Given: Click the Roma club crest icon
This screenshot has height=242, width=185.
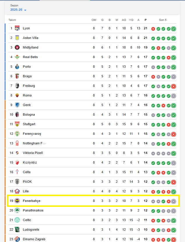Looking at the screenshot, I should 17,95.
